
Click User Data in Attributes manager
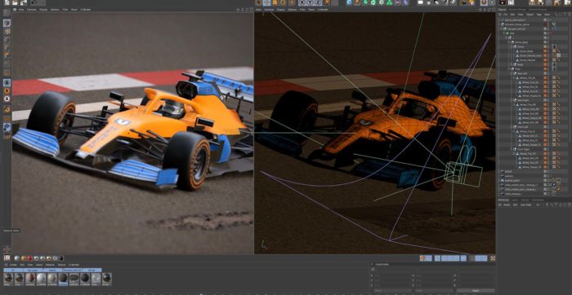click(x=525, y=205)
